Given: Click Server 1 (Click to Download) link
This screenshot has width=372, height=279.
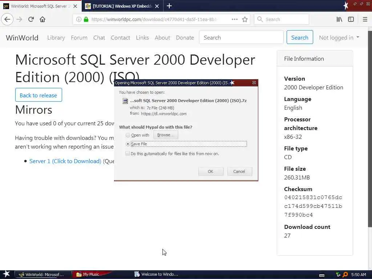Looking at the screenshot, I should [65, 161].
